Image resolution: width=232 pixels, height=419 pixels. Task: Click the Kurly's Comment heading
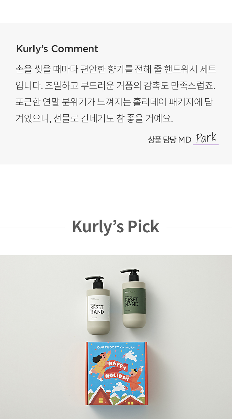tap(57, 49)
